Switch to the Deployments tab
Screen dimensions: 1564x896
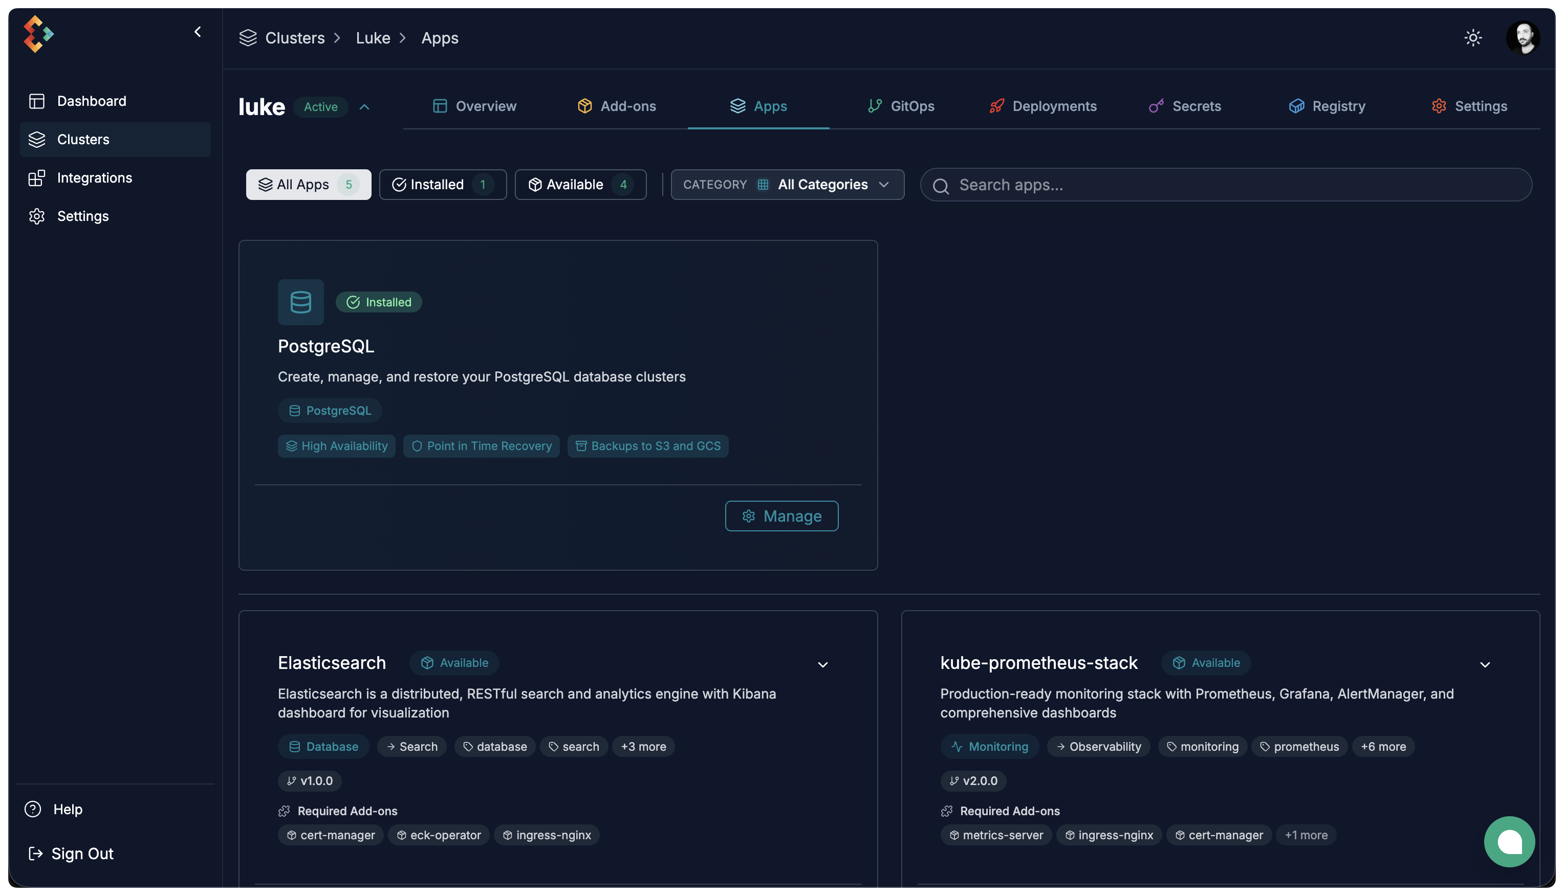(x=1042, y=106)
